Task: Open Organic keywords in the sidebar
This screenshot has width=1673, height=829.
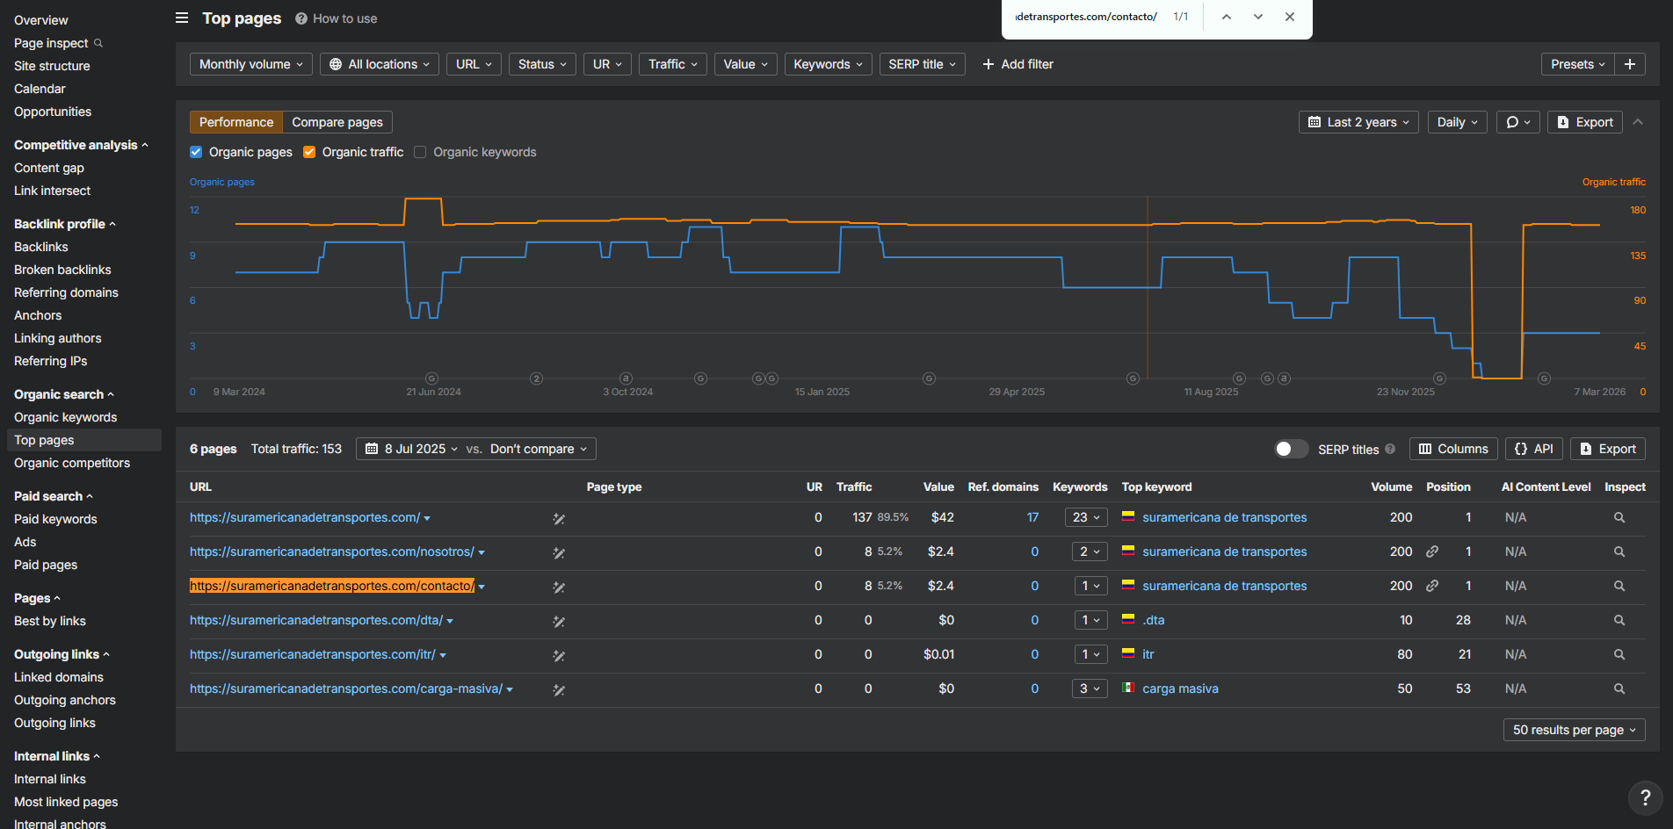Action: [x=65, y=417]
